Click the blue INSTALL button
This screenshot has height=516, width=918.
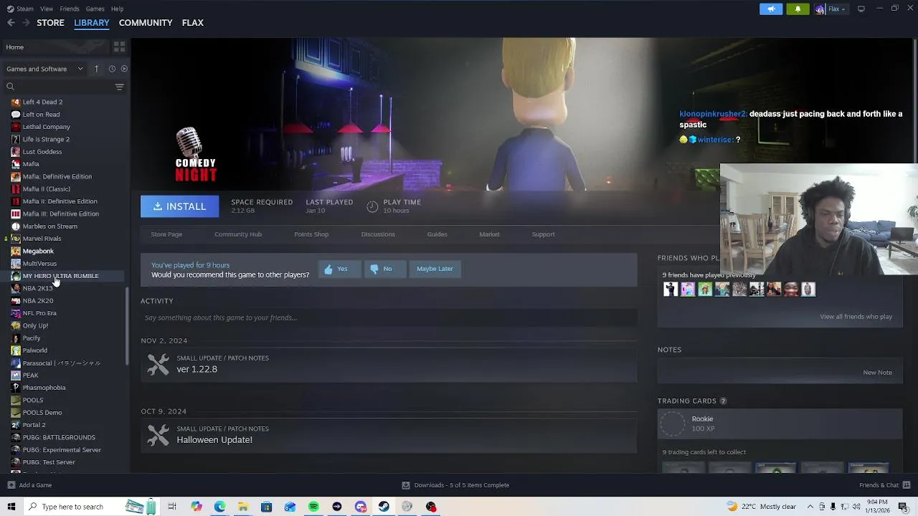pos(179,206)
